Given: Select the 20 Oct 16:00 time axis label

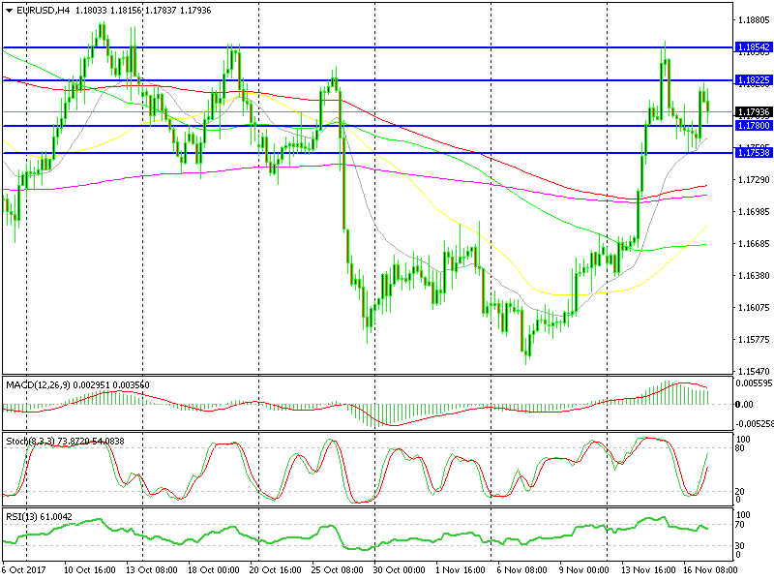Looking at the screenshot, I should (x=276, y=570).
